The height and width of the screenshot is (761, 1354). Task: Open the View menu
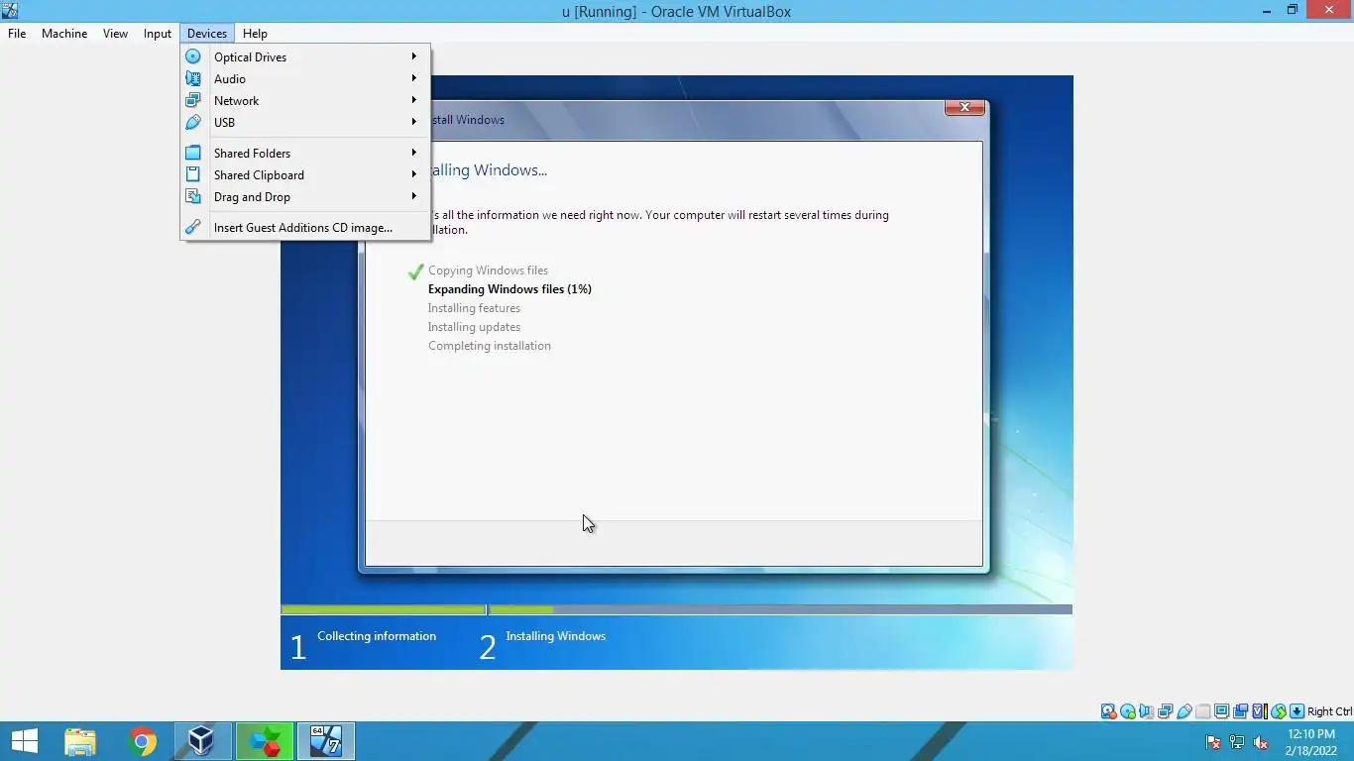coord(115,33)
